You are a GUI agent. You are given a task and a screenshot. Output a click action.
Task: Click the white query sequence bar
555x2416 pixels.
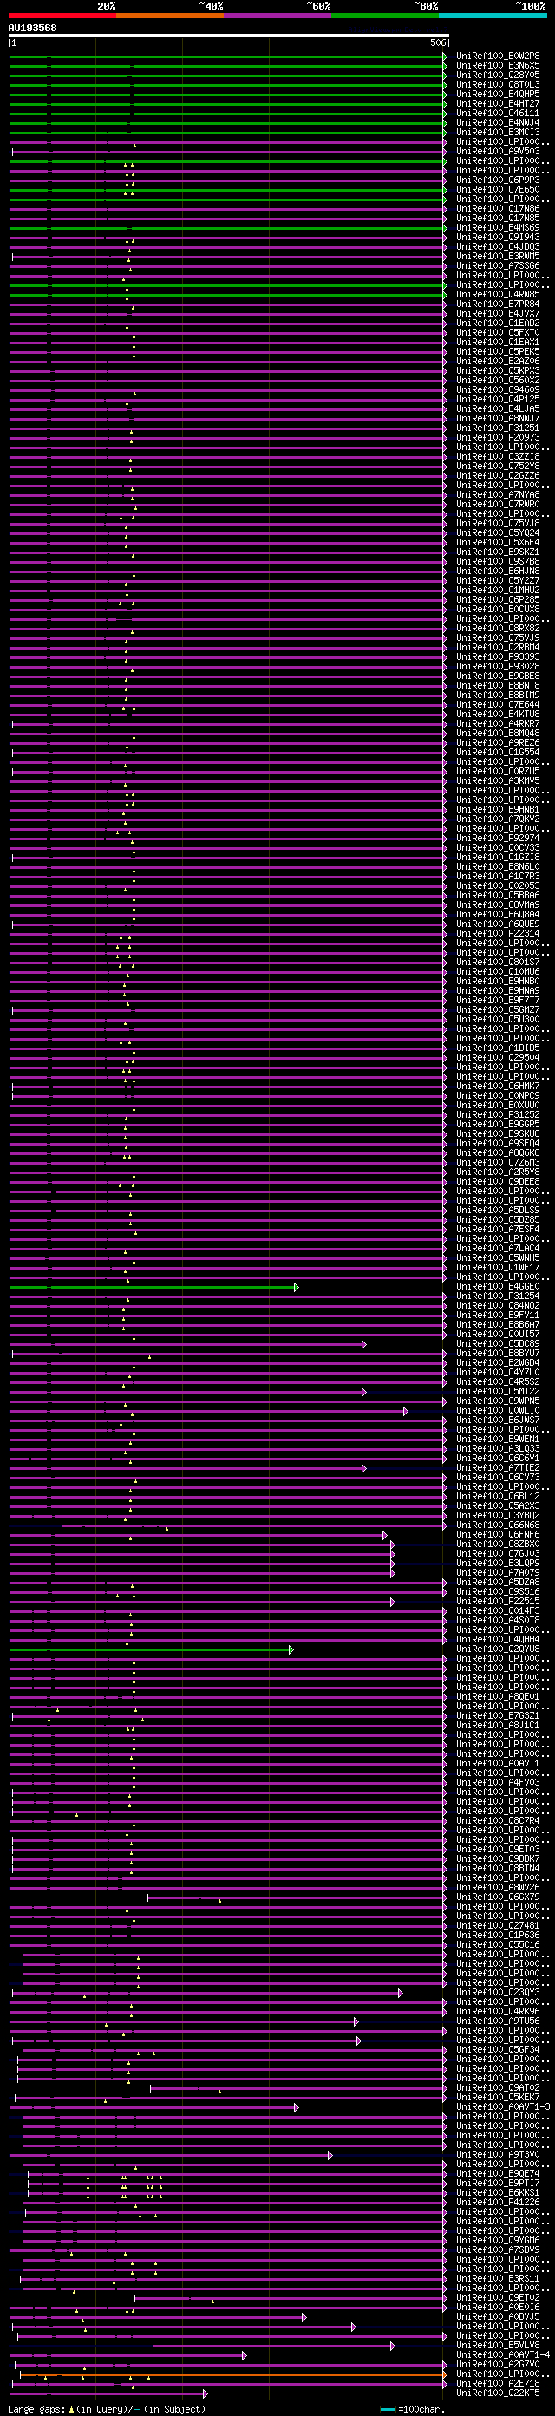click(x=229, y=36)
